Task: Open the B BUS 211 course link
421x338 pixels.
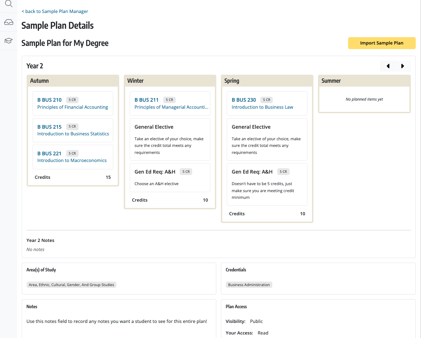Action: (147, 100)
